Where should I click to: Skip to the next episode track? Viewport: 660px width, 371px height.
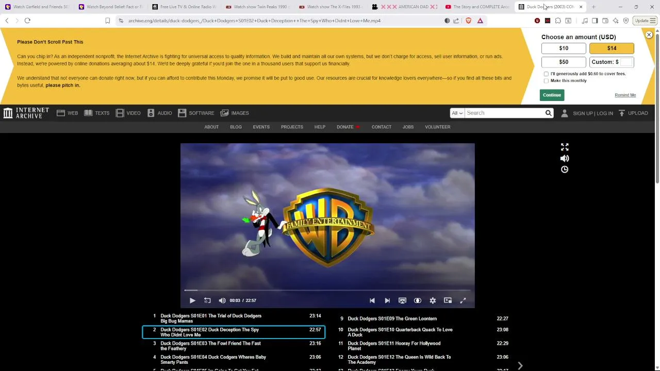[x=387, y=300]
